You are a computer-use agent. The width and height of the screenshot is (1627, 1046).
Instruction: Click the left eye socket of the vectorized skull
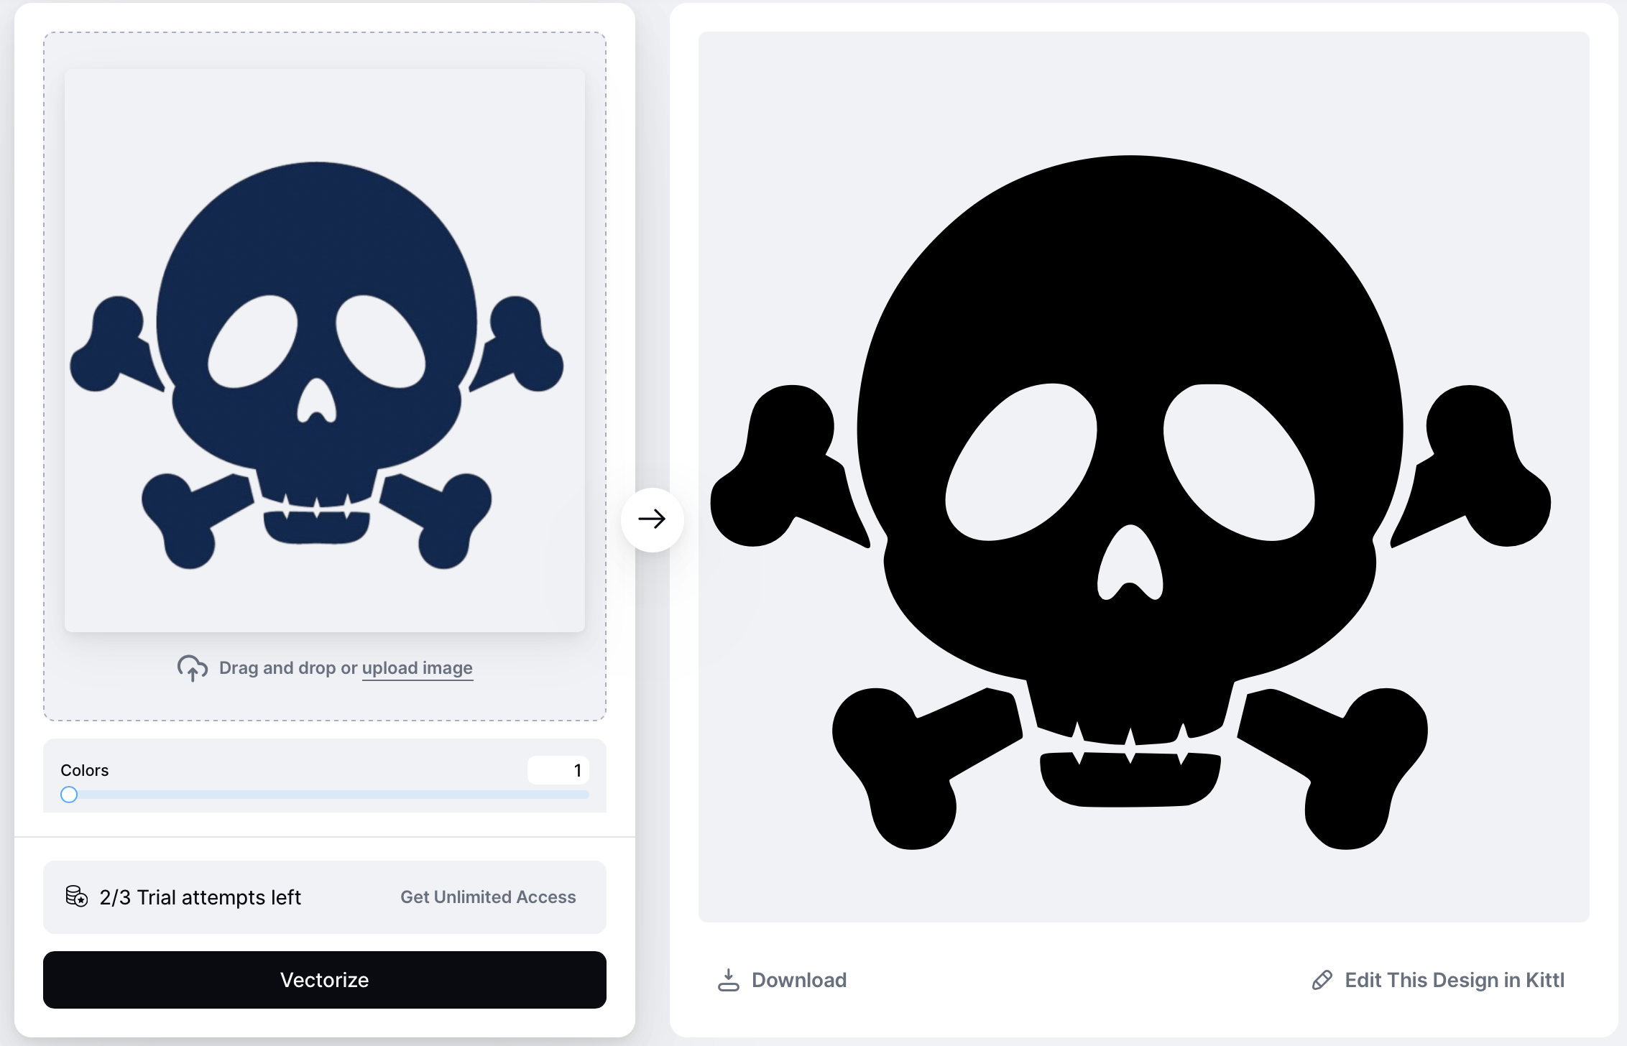[1020, 463]
